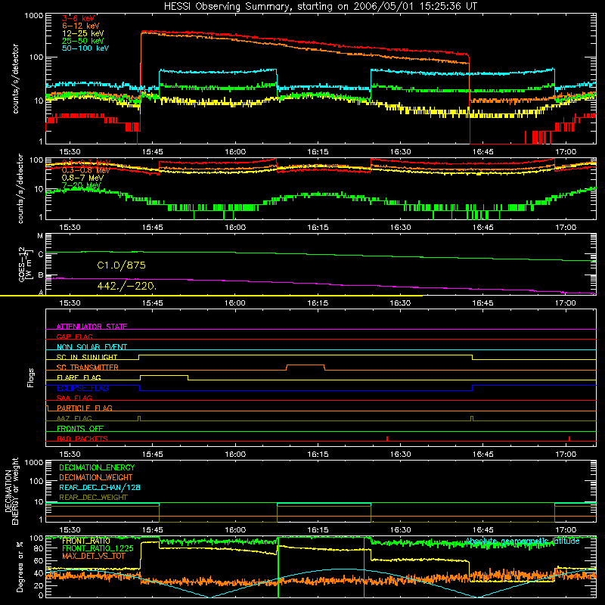605x605 pixels.
Task: Click the REAR_DEC_WEIGHT legend label
Action: pyautogui.click(x=93, y=498)
